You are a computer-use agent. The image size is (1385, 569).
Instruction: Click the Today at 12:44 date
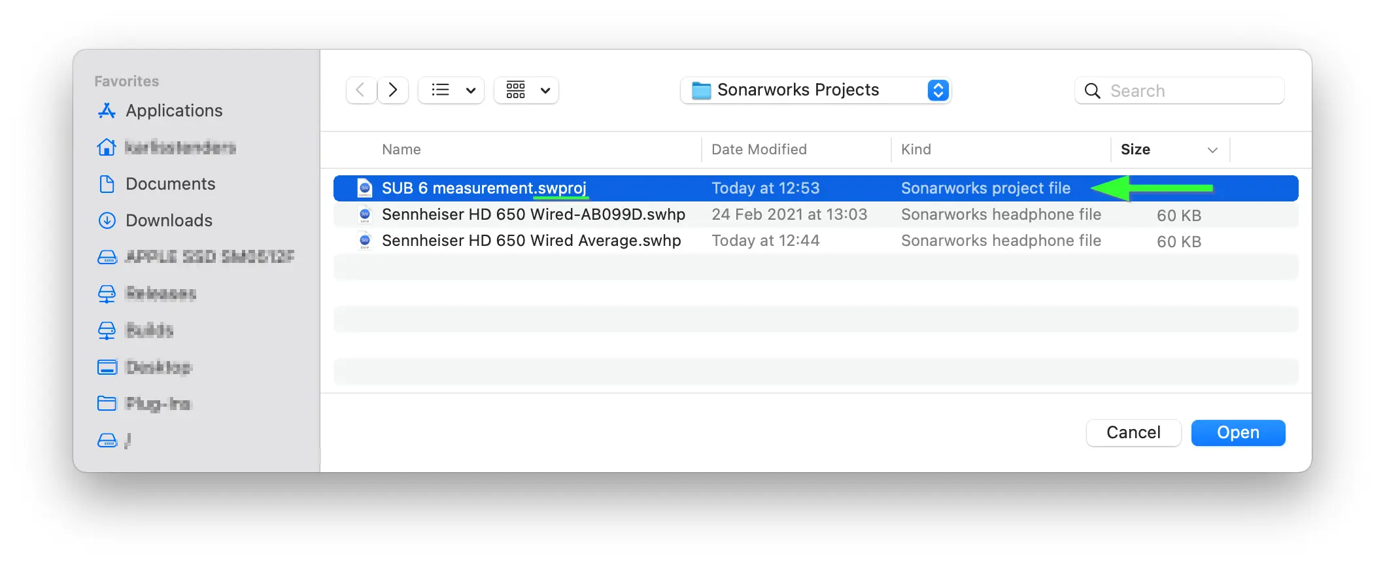coord(765,241)
